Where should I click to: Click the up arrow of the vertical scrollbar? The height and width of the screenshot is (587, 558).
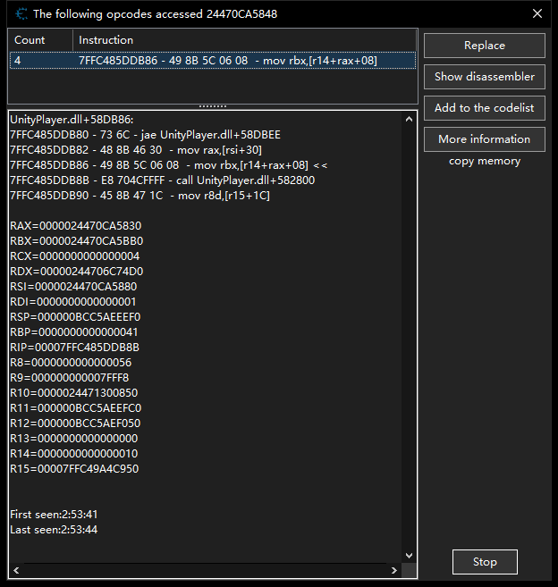pyautogui.click(x=410, y=119)
